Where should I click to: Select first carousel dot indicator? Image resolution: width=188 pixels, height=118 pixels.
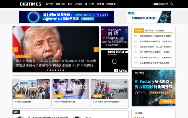[48, 70]
